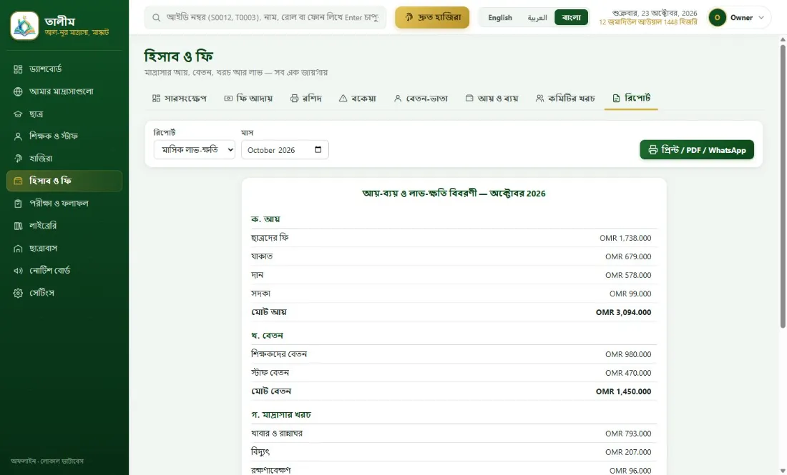Go to the রশিদ tab
This screenshot has width=787, height=475.
(305, 98)
